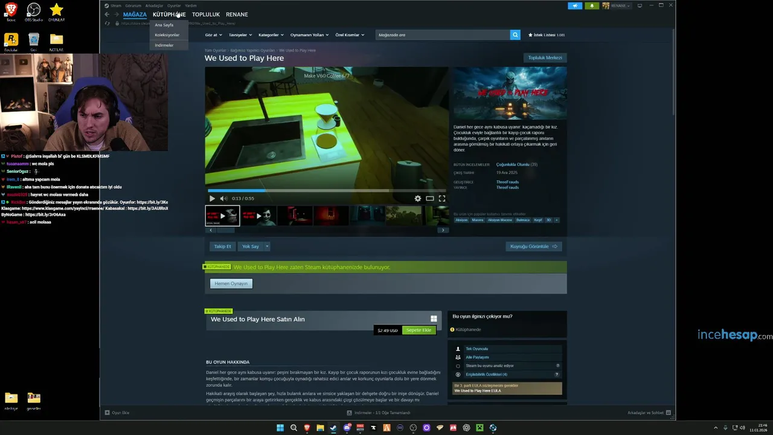Go forward with the Steam forward arrow
The image size is (773, 435).
(x=116, y=14)
